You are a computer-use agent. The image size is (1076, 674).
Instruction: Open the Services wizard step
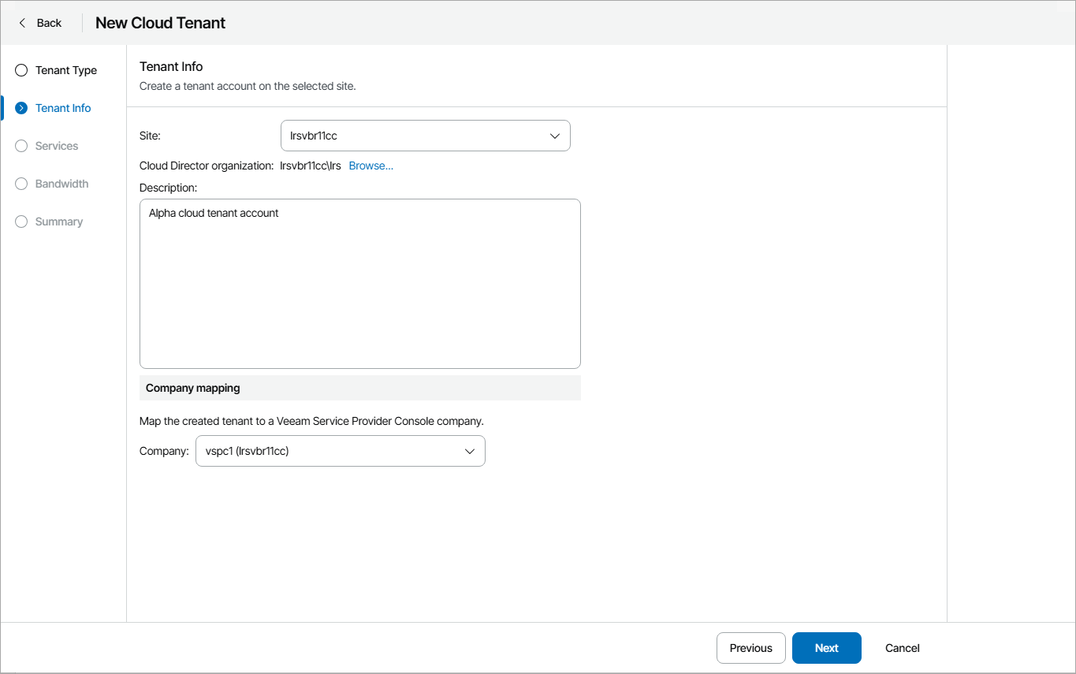(x=57, y=146)
